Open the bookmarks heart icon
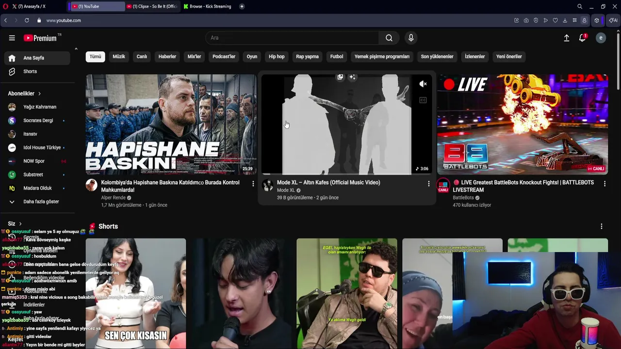The height and width of the screenshot is (349, 621). (x=555, y=20)
